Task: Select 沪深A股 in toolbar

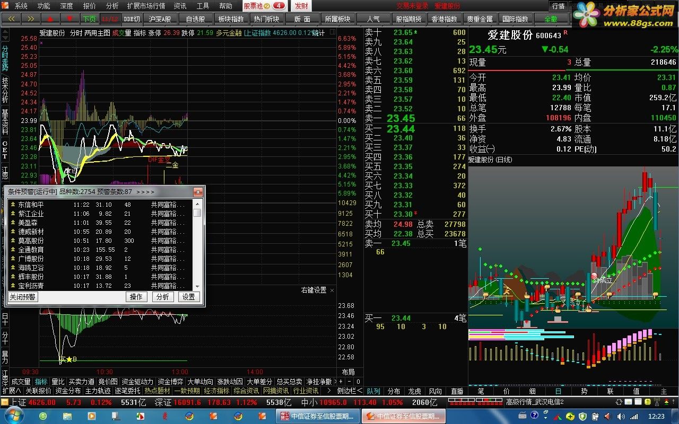Action: 160,19
